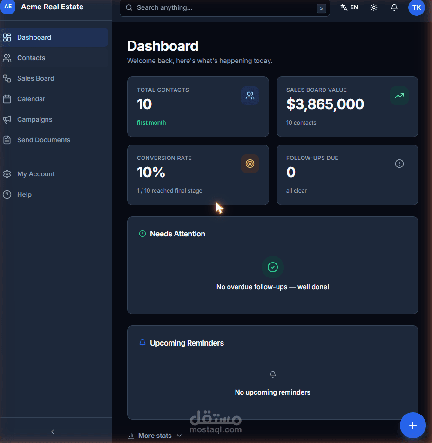Click the blue plus floating button
The image size is (432, 443).
tap(413, 425)
